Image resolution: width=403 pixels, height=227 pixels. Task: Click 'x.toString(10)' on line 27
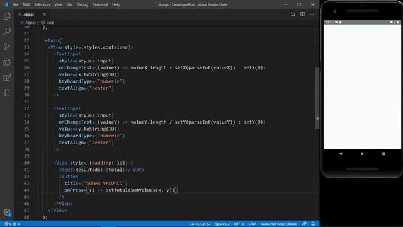[98, 74]
